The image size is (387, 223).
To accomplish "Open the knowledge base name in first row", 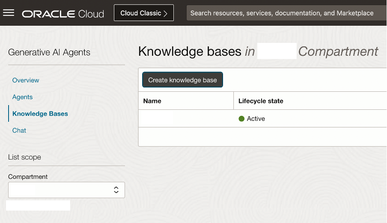I will (157, 119).
